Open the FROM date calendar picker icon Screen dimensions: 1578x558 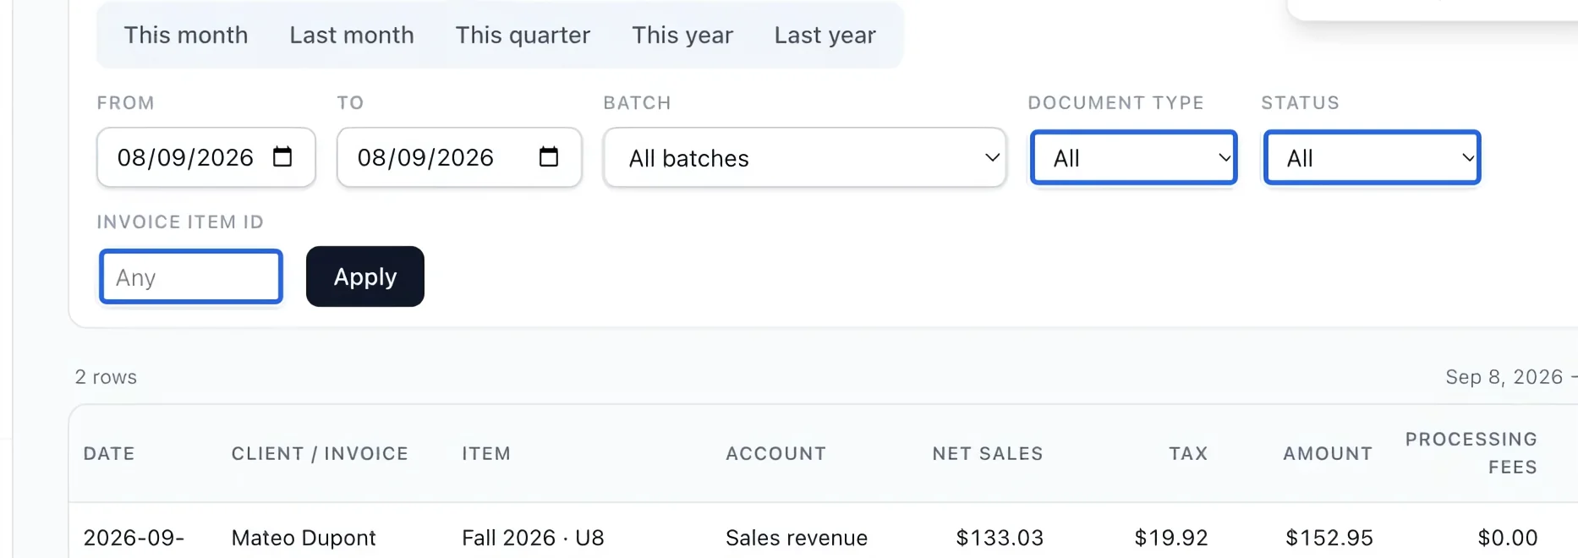[282, 156]
